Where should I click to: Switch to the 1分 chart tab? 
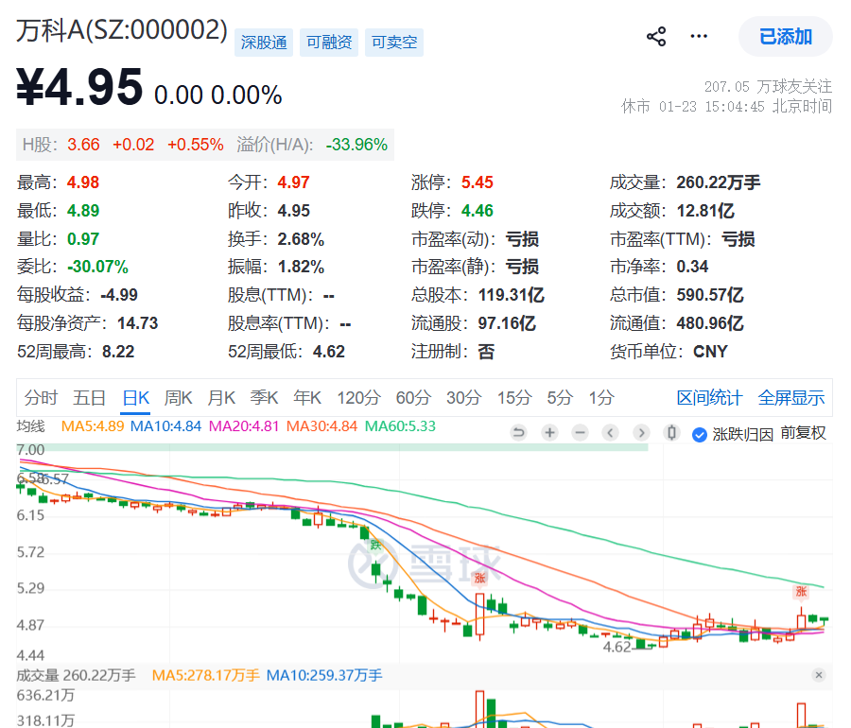[x=601, y=398]
